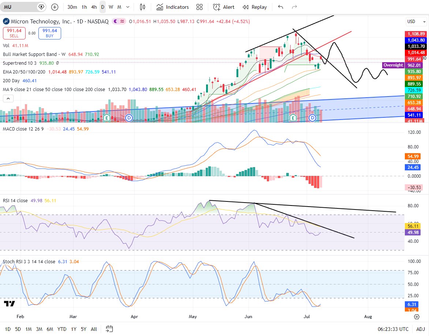Expand the timeframe interval dropdown arrow

click(128, 7)
